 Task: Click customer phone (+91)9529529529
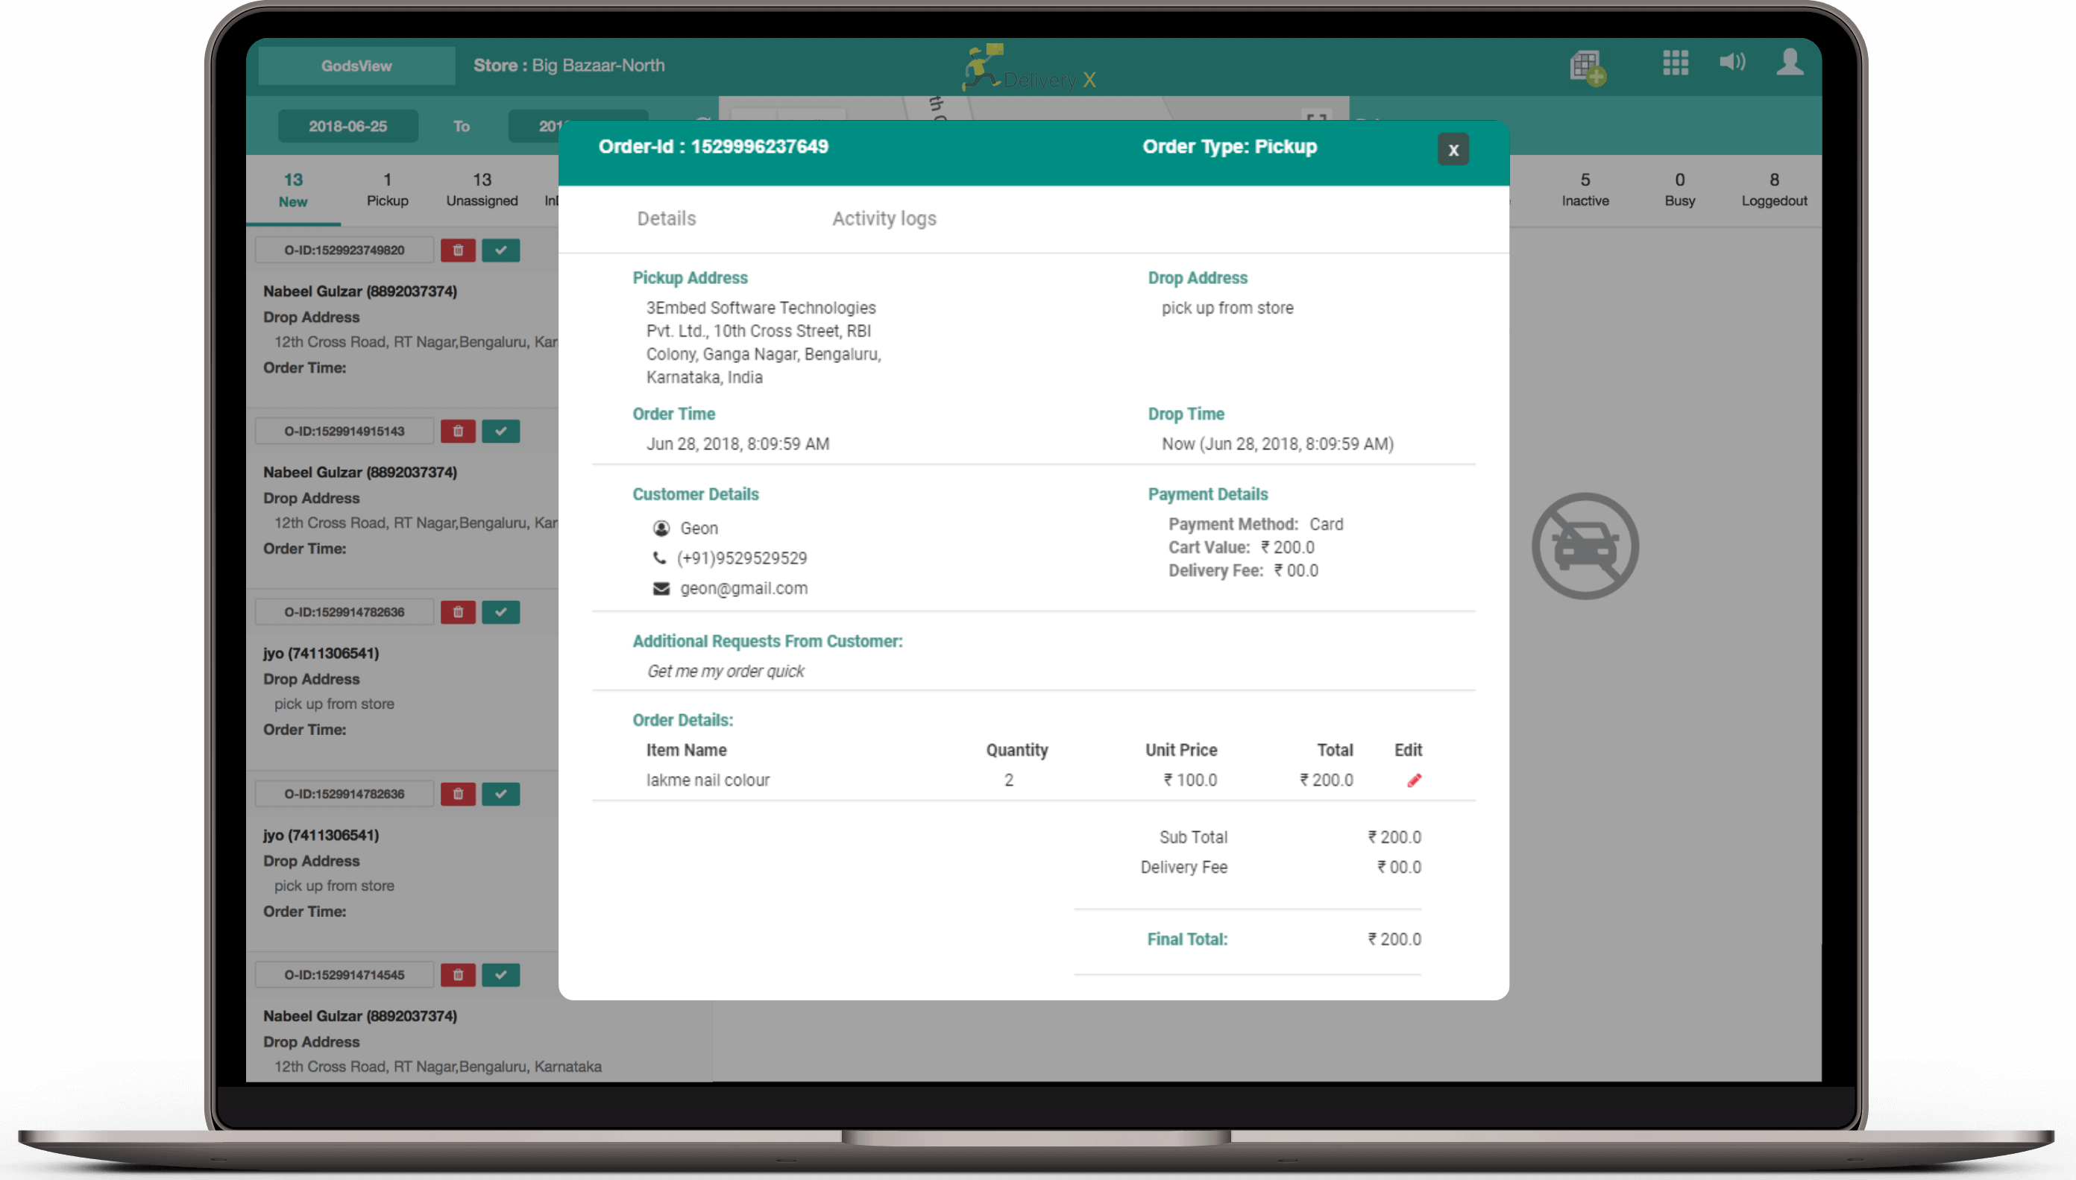point(742,558)
